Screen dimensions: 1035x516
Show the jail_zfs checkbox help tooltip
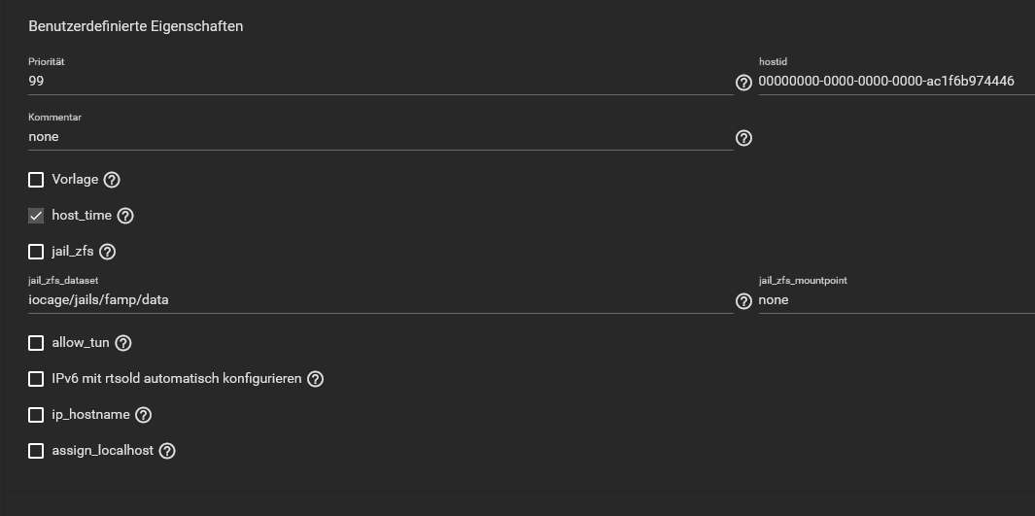(x=108, y=252)
